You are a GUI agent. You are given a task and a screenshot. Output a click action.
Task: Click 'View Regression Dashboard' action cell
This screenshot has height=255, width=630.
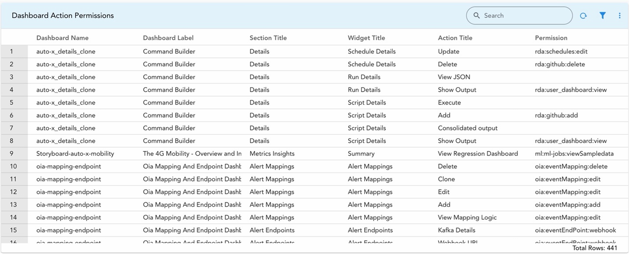pos(478,154)
